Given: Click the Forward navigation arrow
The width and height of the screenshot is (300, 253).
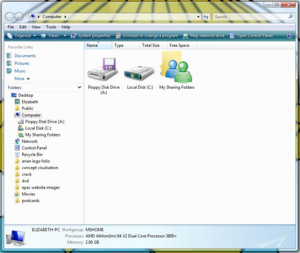Looking at the screenshot, I should coord(19,17).
